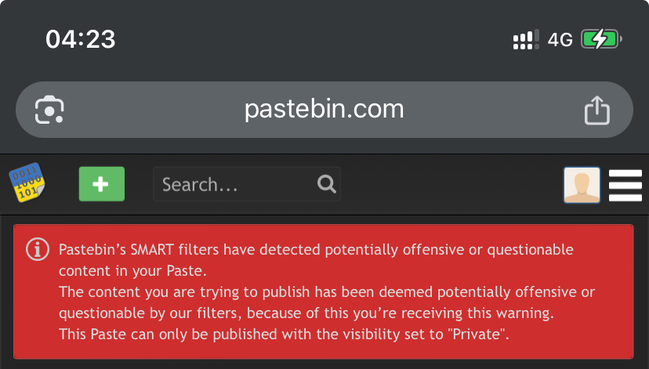Image resolution: width=649 pixels, height=369 pixels.
Task: Click the red SMART filters warning banner
Action: (323, 291)
